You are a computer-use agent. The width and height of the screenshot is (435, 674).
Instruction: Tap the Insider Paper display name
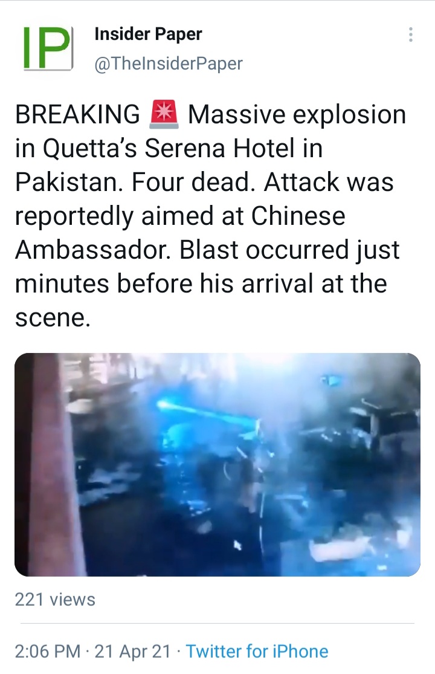(x=148, y=34)
